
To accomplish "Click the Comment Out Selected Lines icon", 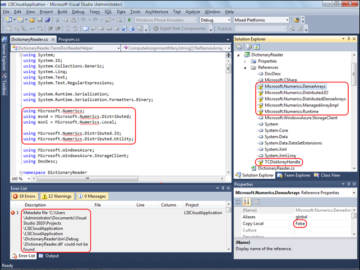I will coord(68,29).
